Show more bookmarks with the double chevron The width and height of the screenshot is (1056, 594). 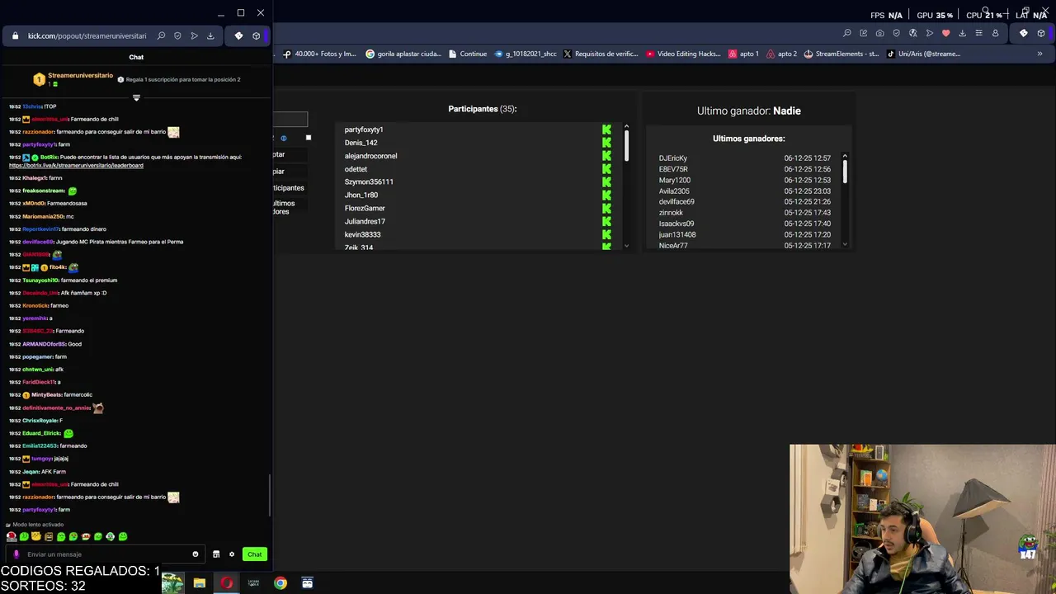[1039, 54]
